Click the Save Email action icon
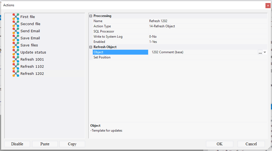This screenshot has height=151, width=272. (16, 38)
